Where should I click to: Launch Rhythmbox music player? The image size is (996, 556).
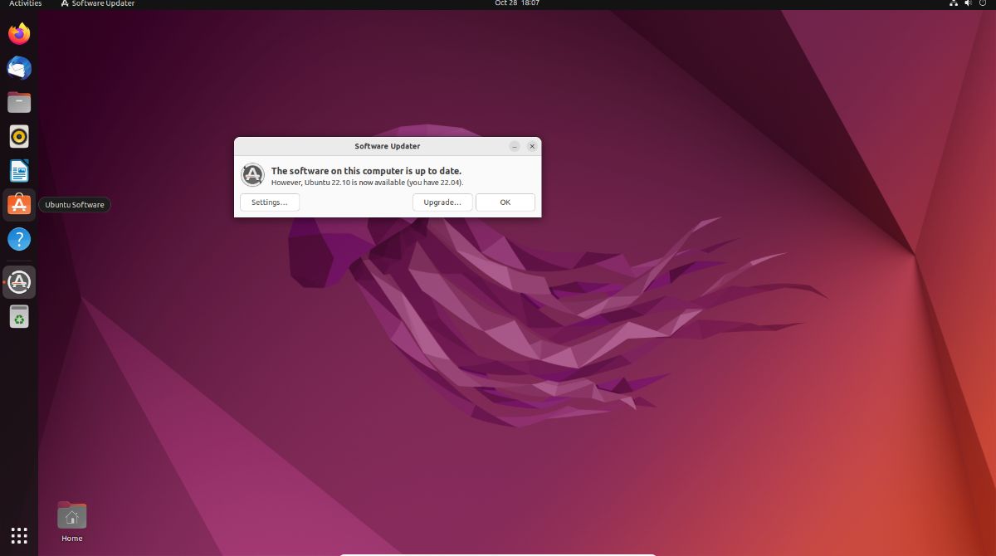[19, 136]
